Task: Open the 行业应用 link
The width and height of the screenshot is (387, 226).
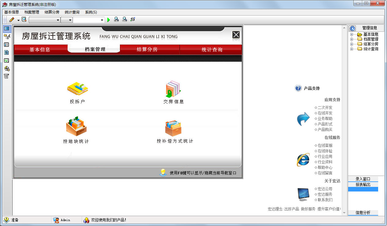Action: [325, 156]
